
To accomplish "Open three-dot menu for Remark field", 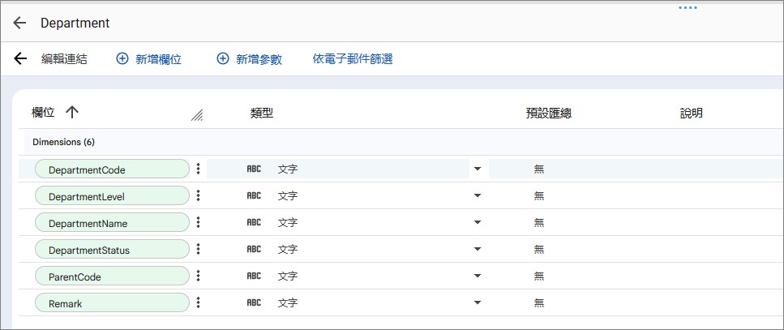I will 199,302.
